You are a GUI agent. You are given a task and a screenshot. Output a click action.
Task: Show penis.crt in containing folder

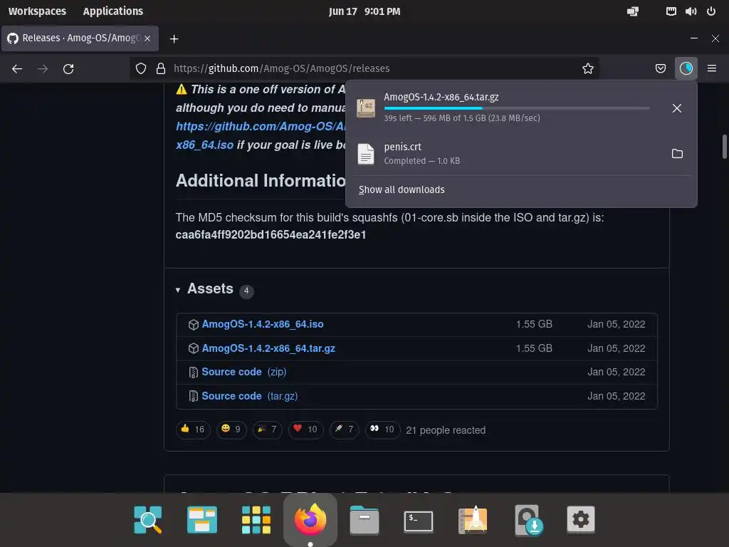(x=677, y=154)
